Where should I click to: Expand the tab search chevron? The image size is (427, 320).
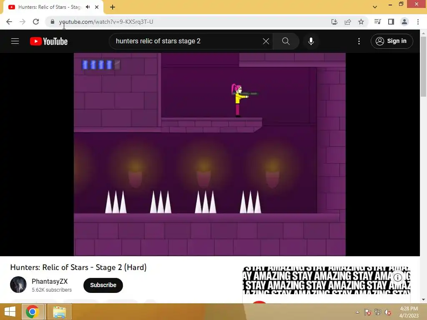tap(375, 7)
